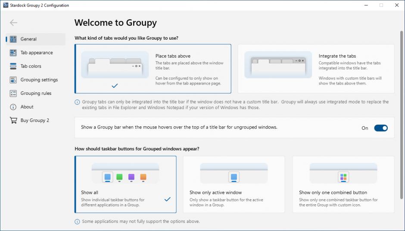Click 'How should taskbar buttons' heading

click(137, 149)
